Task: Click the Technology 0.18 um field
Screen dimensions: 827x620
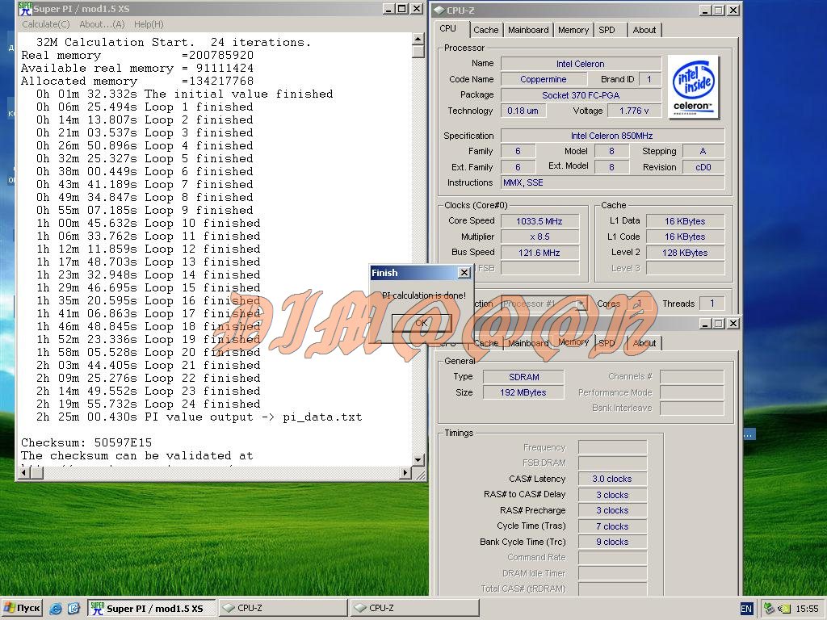Action: pyautogui.click(x=523, y=111)
